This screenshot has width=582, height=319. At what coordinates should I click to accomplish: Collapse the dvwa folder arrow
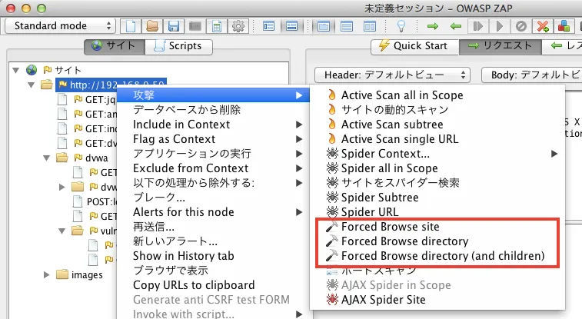click(x=46, y=158)
